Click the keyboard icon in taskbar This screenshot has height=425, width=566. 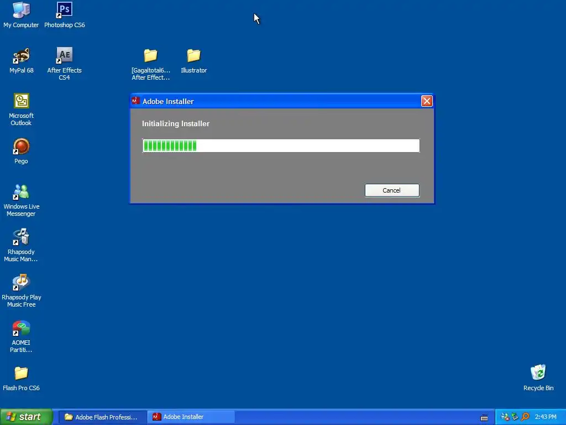(484, 418)
